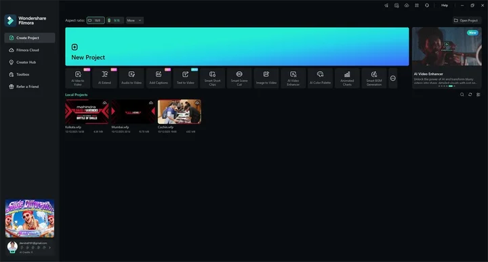Open Refer a Friend in sidebar
Image resolution: width=488 pixels, height=262 pixels.
[x=30, y=87]
